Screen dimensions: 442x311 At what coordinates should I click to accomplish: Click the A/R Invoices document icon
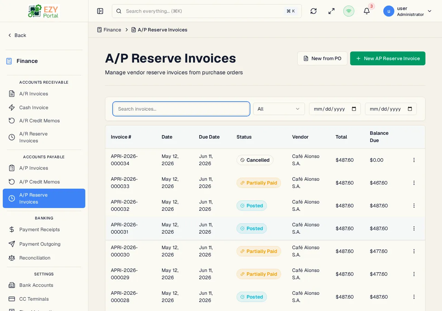click(x=12, y=94)
